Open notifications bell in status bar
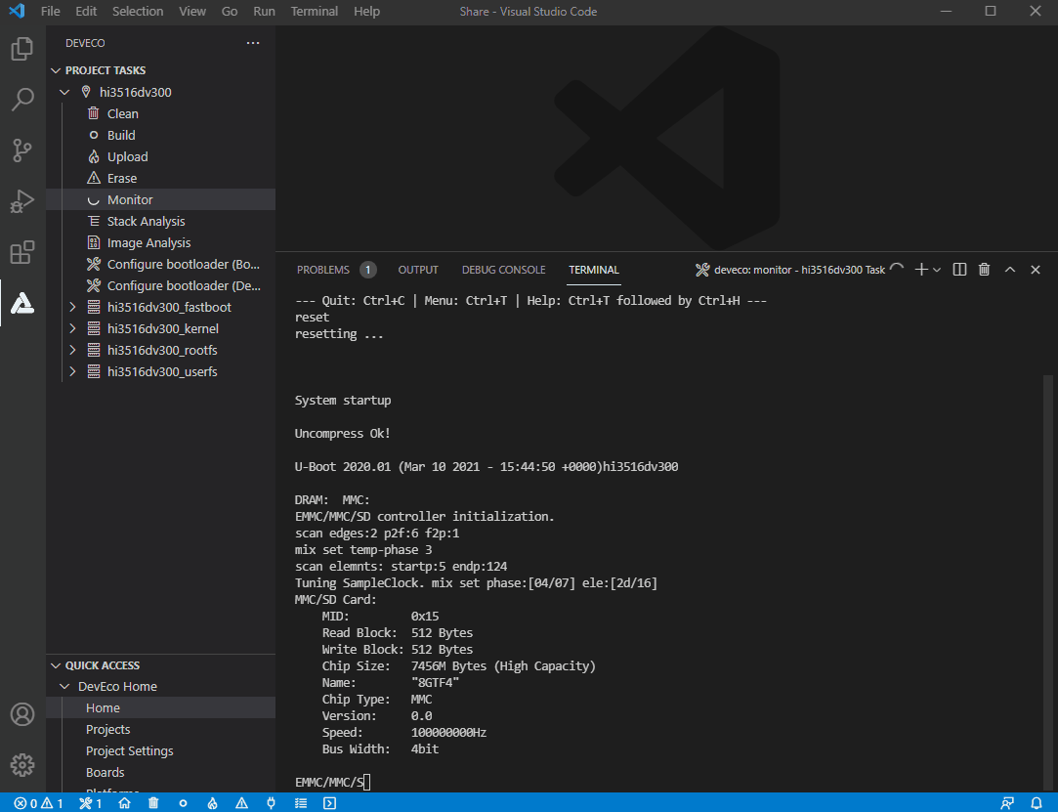Image resolution: width=1058 pixels, height=812 pixels. [x=1037, y=803]
